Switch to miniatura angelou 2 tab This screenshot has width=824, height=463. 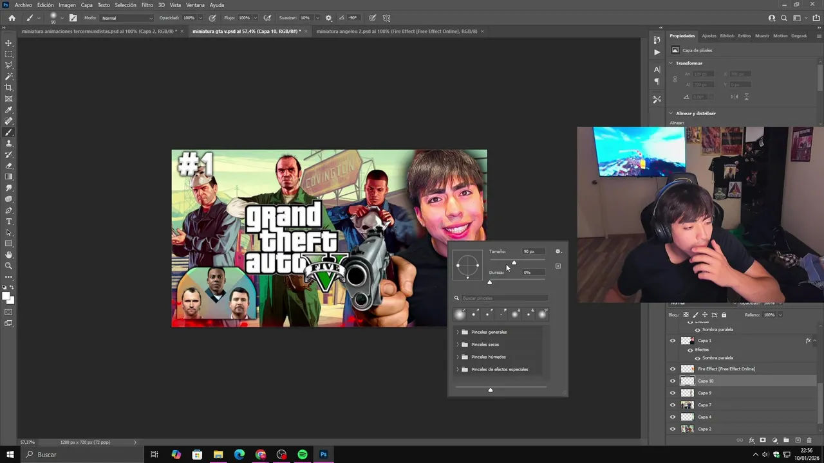pyautogui.click(x=397, y=31)
